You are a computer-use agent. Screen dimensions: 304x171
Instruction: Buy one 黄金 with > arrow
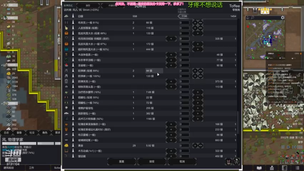[x=195, y=146]
